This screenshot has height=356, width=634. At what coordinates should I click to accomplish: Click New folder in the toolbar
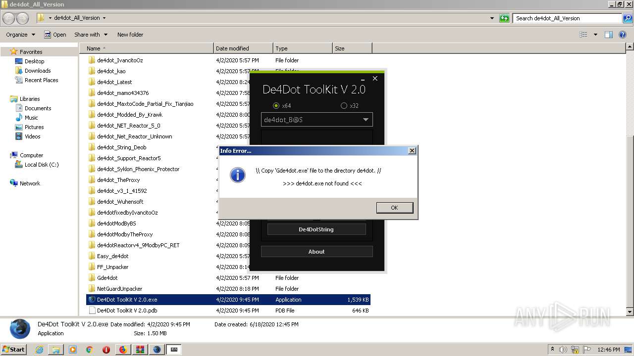pos(130,35)
